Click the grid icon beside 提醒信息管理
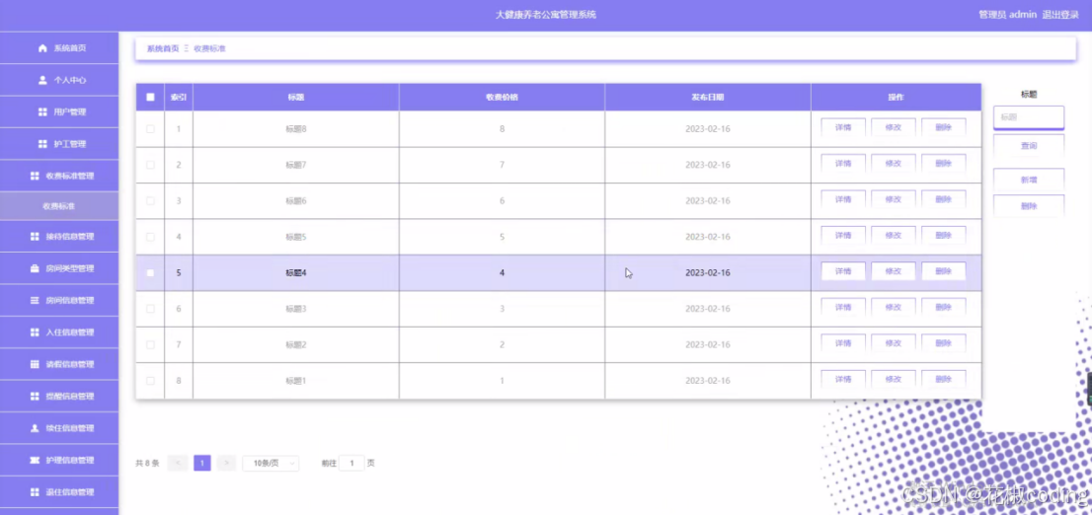 (x=35, y=397)
